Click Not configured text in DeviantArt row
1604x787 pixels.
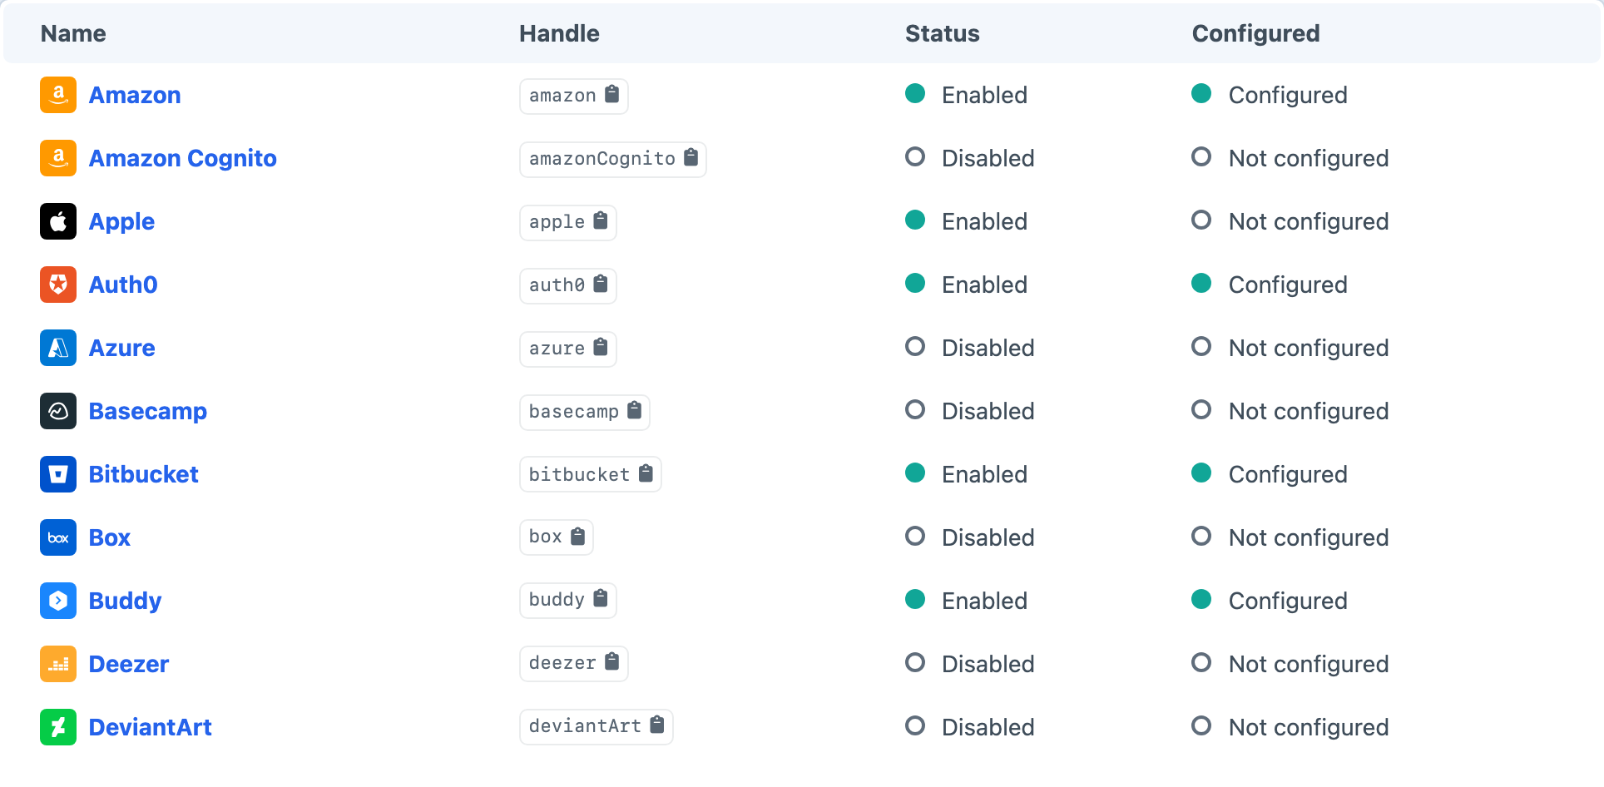click(x=1309, y=727)
